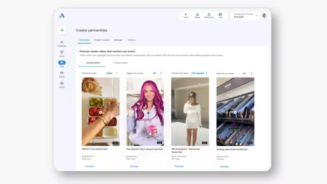
Task: Open Campaigns from the sidebar
Action: coord(62,43)
